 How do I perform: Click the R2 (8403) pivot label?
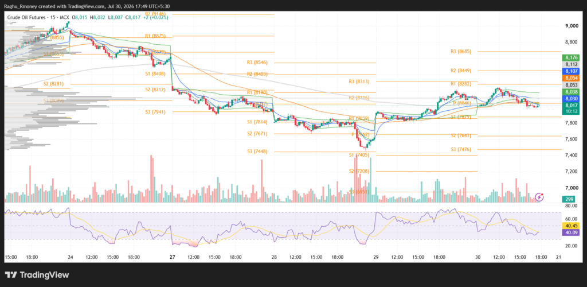[257, 74]
